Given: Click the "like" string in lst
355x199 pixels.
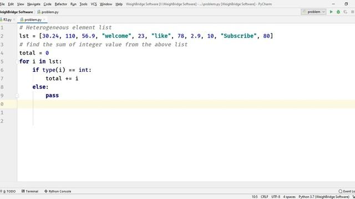Looking at the screenshot, I should pos(161,36).
